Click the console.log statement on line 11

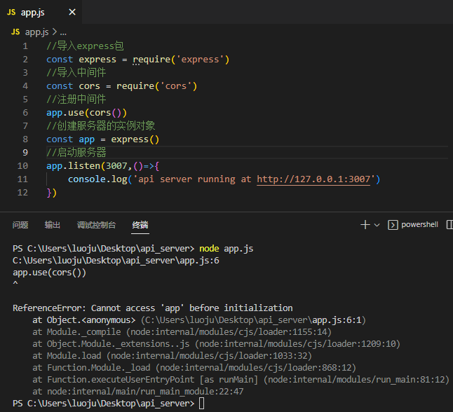pos(224,179)
